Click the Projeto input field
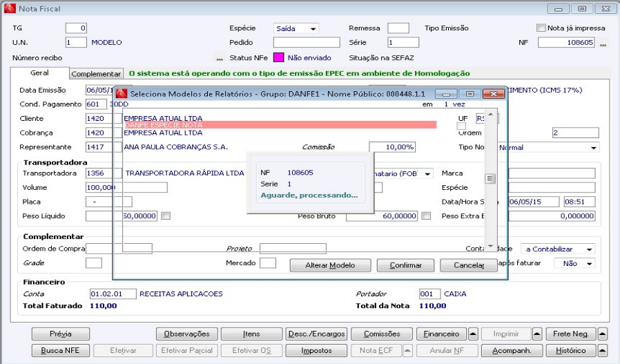The image size is (620, 364). click(293, 248)
